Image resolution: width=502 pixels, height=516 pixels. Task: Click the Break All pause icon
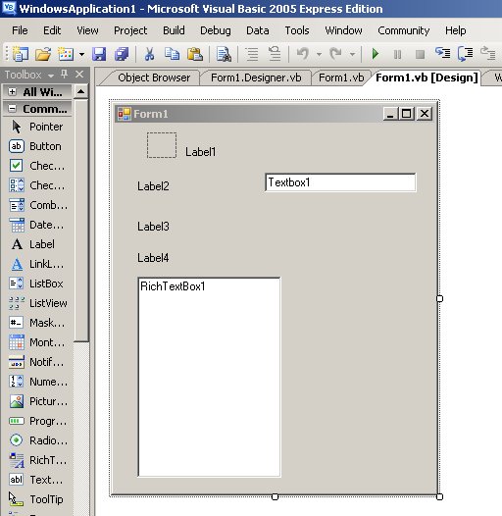pyautogui.click(x=397, y=54)
